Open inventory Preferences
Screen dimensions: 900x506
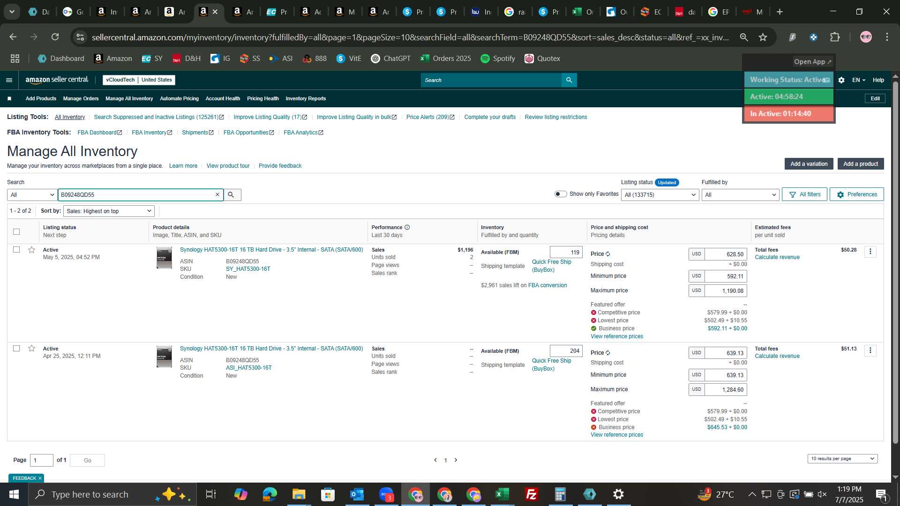pyautogui.click(x=857, y=194)
